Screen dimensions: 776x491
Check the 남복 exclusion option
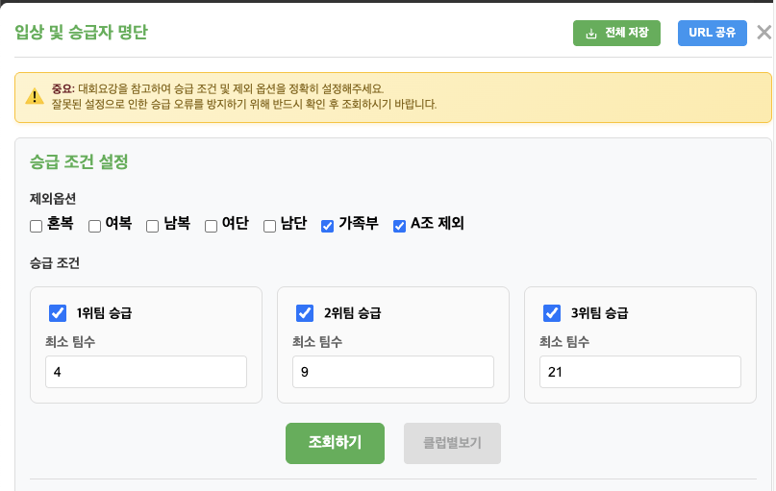tap(153, 226)
